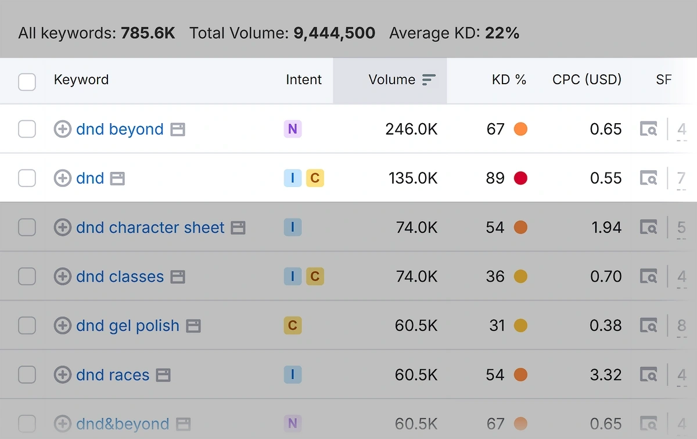View SERP features icon in dnd&beyond row

[x=649, y=424]
